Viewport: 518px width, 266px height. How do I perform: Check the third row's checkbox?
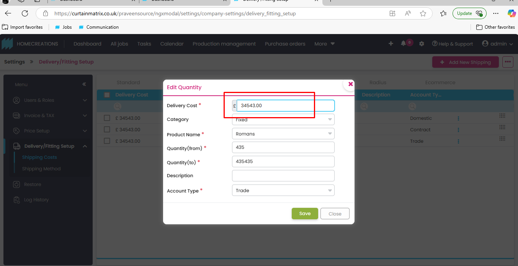pyautogui.click(x=107, y=141)
